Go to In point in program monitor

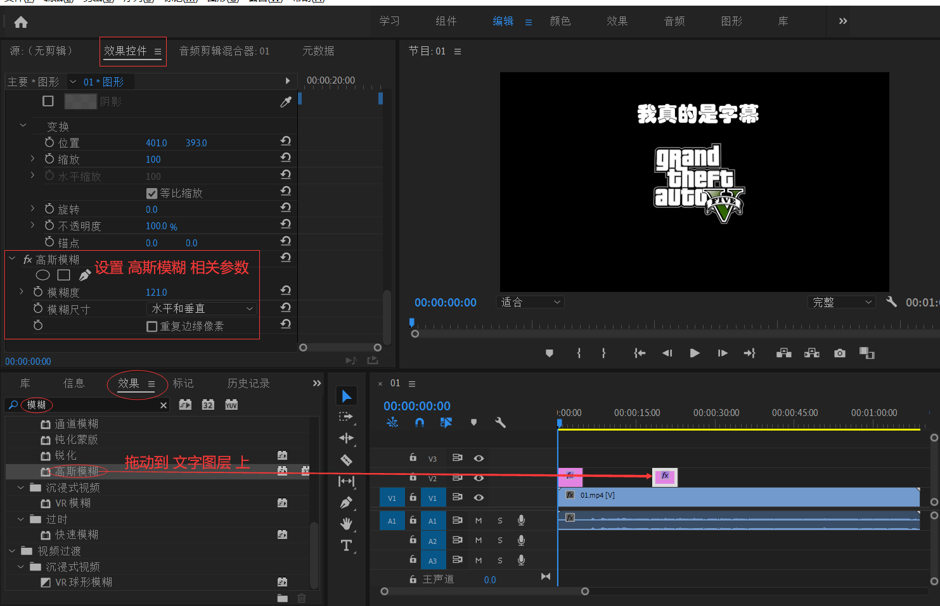[x=640, y=353]
